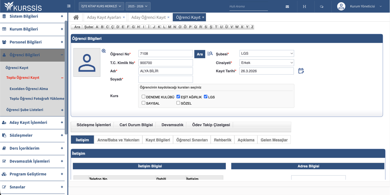Open the 2025 - 2026 year dropdown
The width and height of the screenshot is (390, 195).
click(138, 6)
